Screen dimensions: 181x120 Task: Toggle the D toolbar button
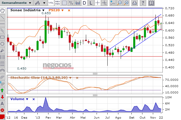84,3
